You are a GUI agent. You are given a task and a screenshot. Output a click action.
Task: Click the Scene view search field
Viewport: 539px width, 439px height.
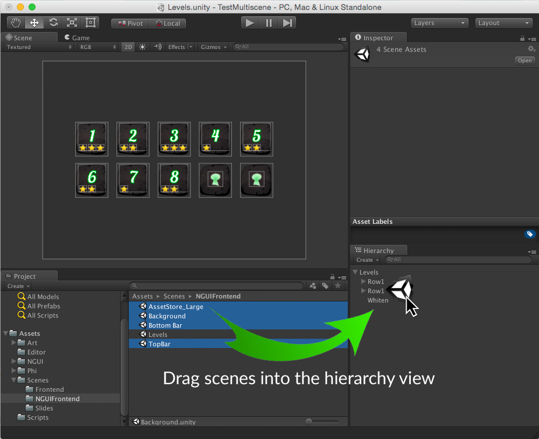(x=288, y=47)
